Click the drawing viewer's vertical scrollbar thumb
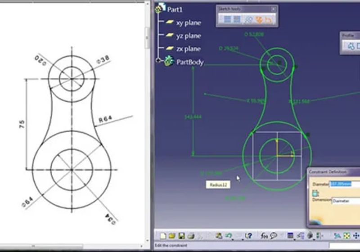The width and height of the screenshot is (360, 252). [147, 38]
